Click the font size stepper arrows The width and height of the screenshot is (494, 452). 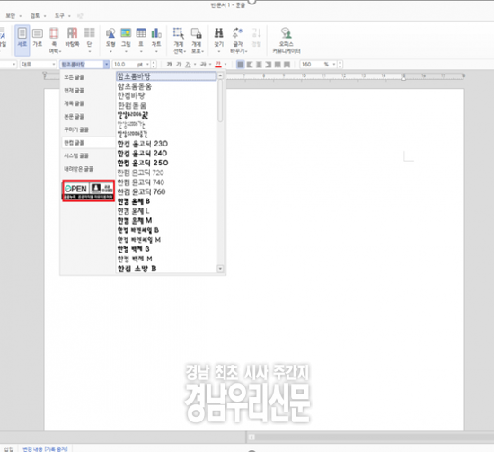(154, 65)
